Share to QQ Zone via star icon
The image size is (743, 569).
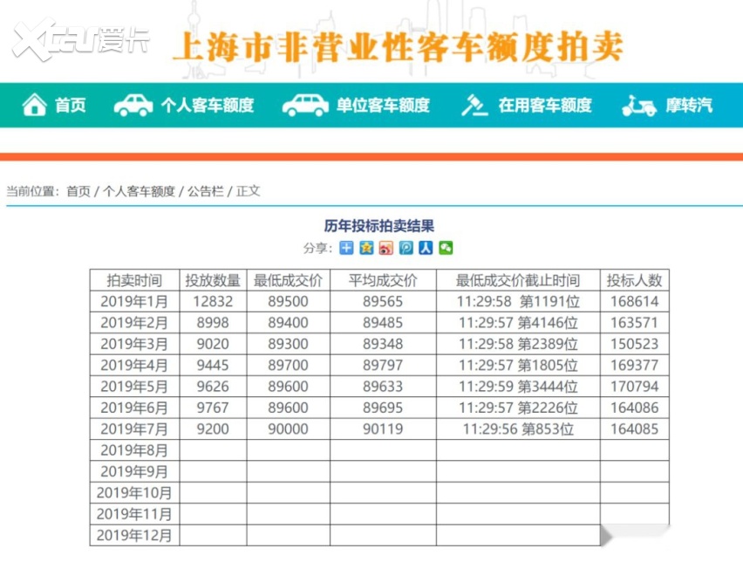click(366, 248)
